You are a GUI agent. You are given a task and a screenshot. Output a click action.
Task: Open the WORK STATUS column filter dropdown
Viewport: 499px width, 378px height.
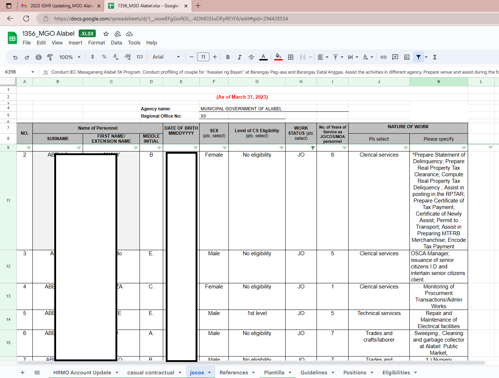(x=313, y=148)
